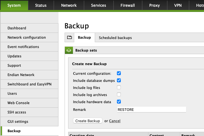Screen dimensions: 204x136
Task: Select SSH access in the sidebar
Action: 17,112
